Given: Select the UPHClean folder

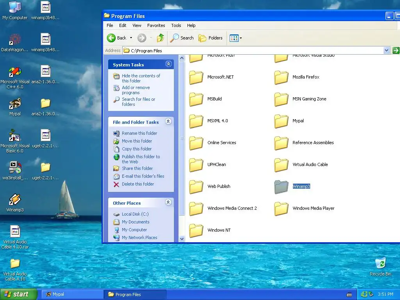Looking at the screenshot, I should [x=208, y=165].
